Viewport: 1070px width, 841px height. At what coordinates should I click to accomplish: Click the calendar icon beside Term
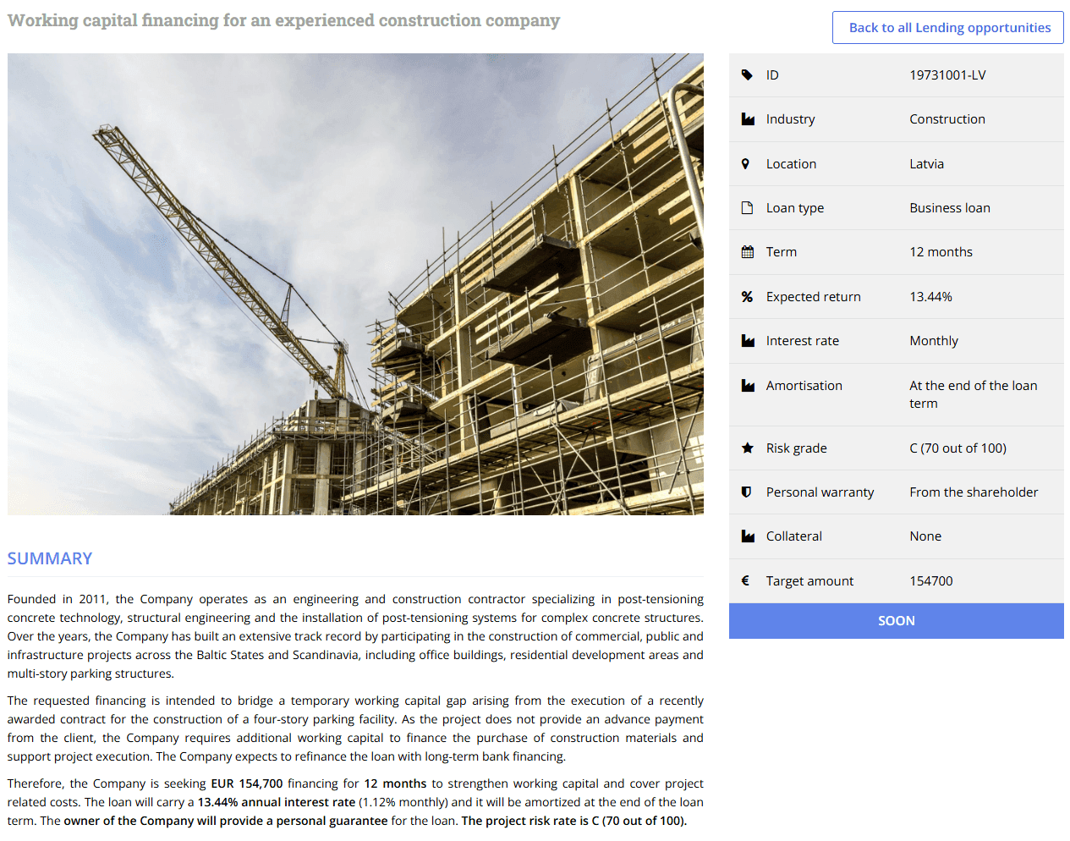point(748,252)
